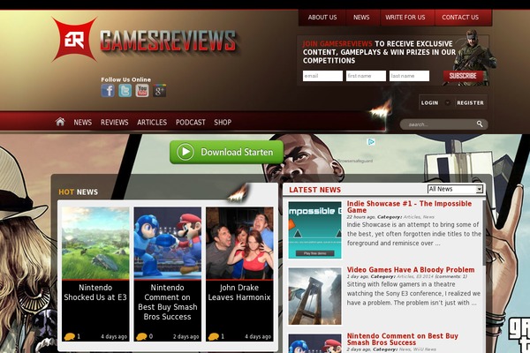Click the red GR star logo
530x353 pixels.
[x=74, y=40]
